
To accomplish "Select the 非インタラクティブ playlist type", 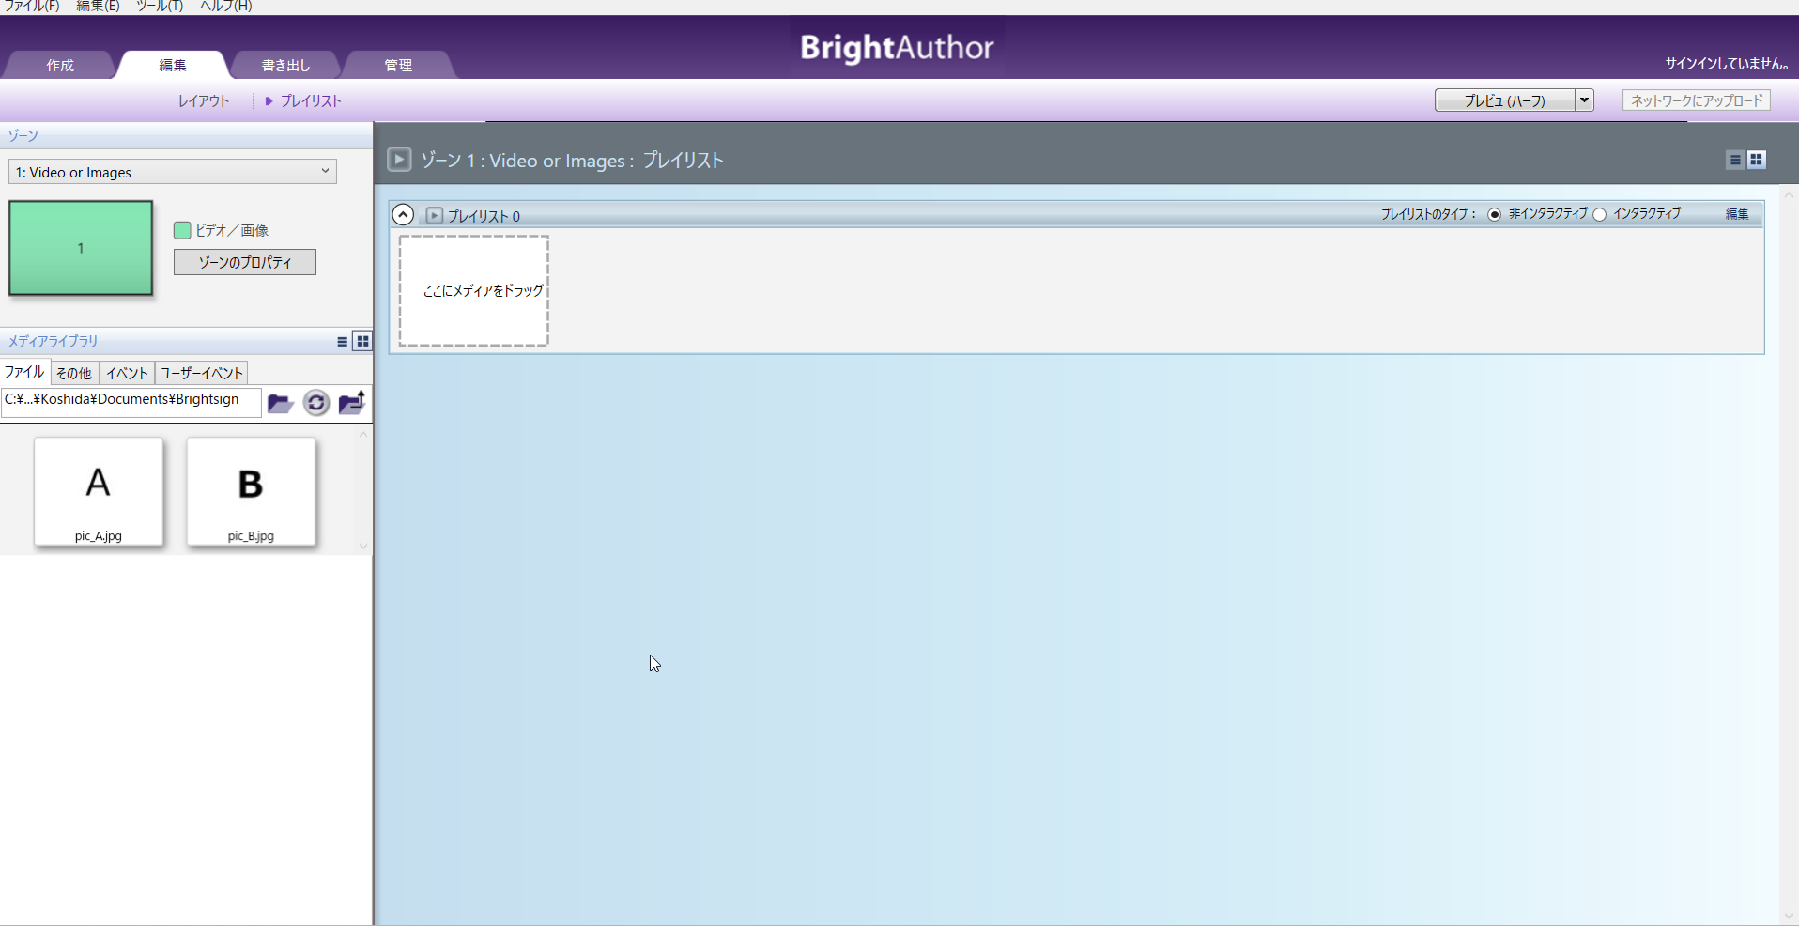I will pos(1493,214).
